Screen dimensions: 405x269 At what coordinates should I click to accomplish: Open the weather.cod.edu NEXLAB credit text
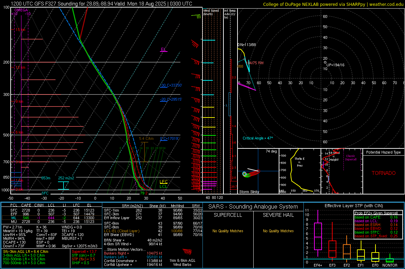tap(333, 4)
